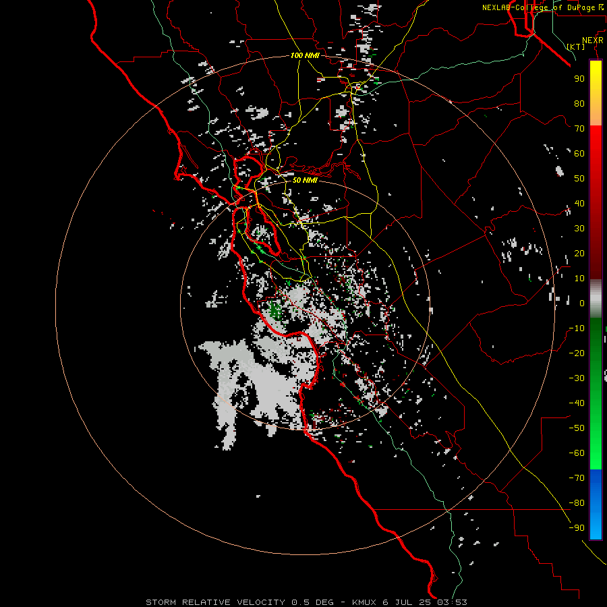This screenshot has width=607, height=607.
Task: Click the storm relative velocity caption at bottom
Action: click(x=307, y=602)
